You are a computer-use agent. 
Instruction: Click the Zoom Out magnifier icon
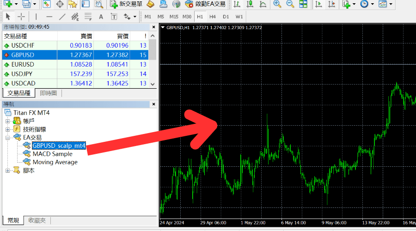pyautogui.click(x=290, y=4)
